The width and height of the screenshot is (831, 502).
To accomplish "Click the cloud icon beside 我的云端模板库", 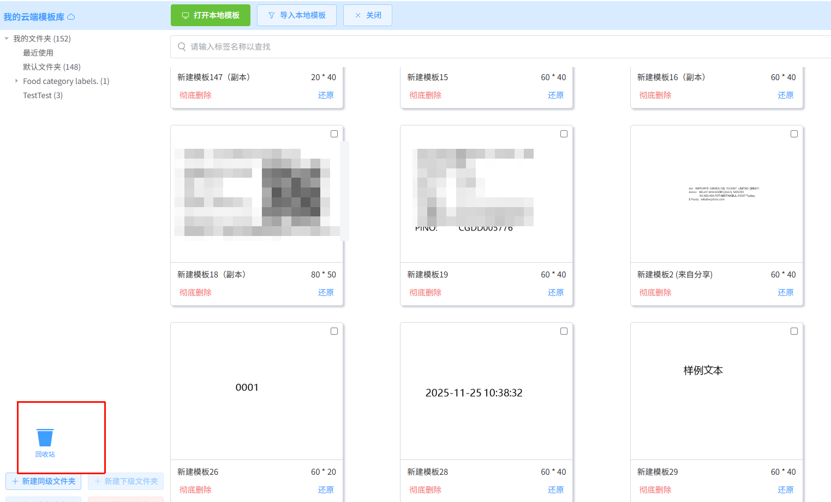I will click(71, 17).
